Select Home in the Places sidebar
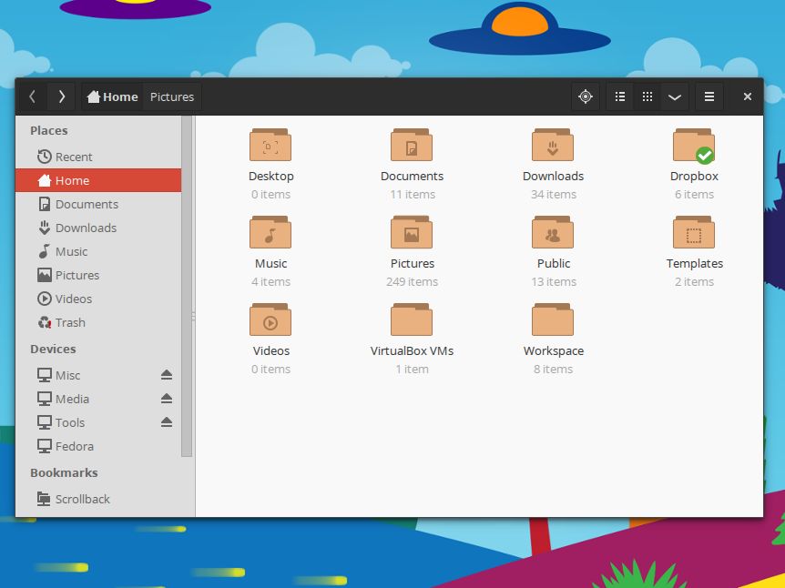 point(98,180)
